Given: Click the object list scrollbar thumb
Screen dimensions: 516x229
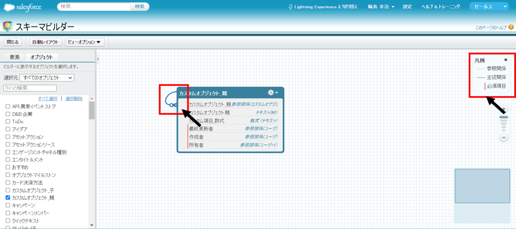Looking at the screenshot, I should 92,110.
